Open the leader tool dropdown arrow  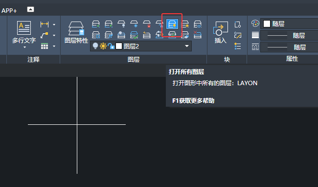[x=54, y=36]
